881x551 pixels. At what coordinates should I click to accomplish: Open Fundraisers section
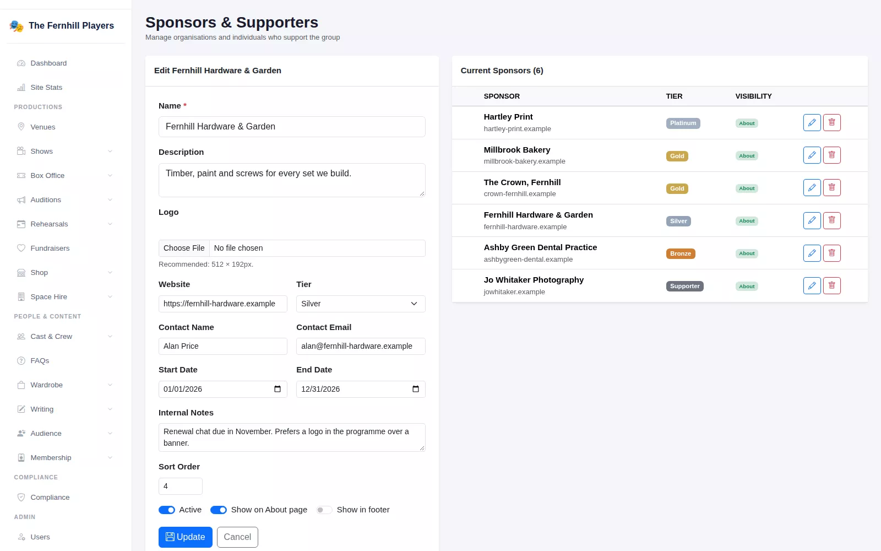tap(66, 248)
